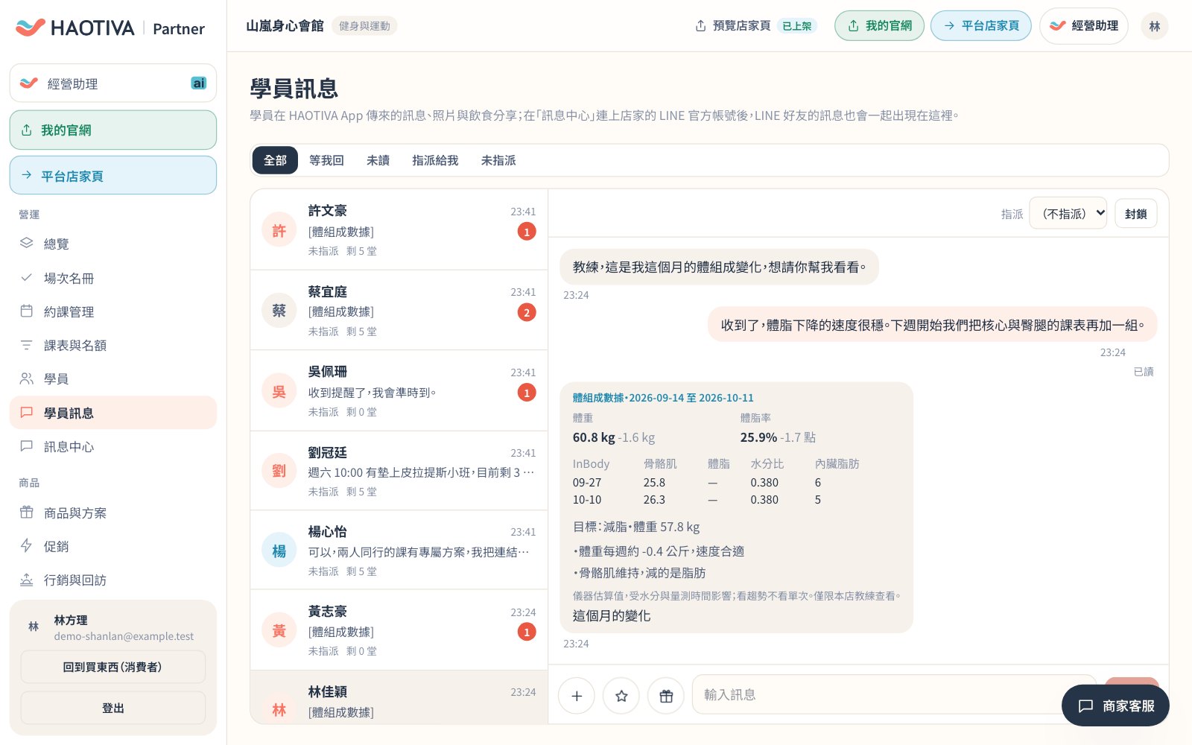
Task: Click 我的官網 in the sidebar
Action: pos(113,130)
